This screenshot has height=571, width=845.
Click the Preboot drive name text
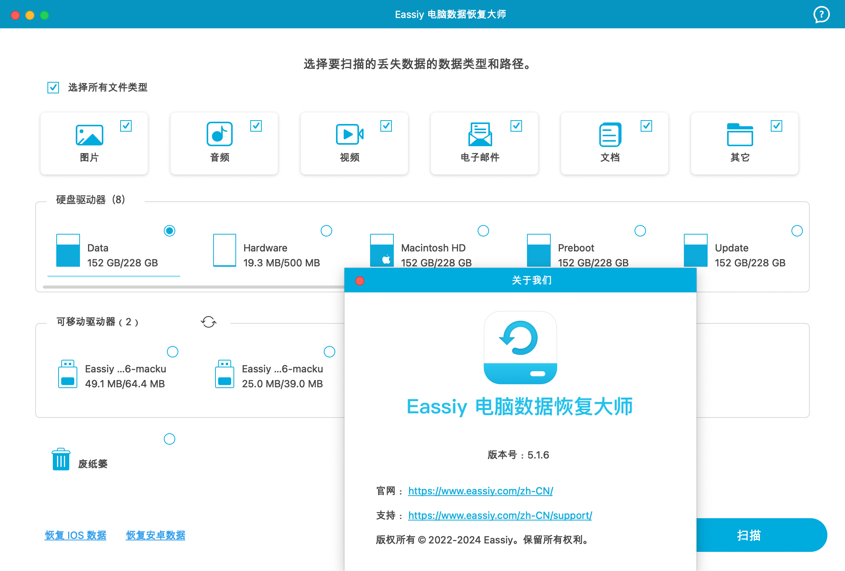[576, 248]
